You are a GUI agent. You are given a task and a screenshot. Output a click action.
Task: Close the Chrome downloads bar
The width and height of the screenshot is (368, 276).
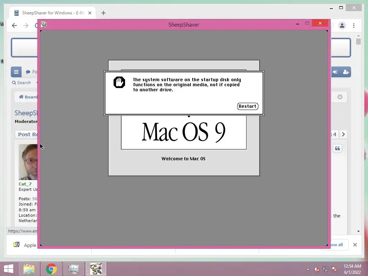click(355, 245)
